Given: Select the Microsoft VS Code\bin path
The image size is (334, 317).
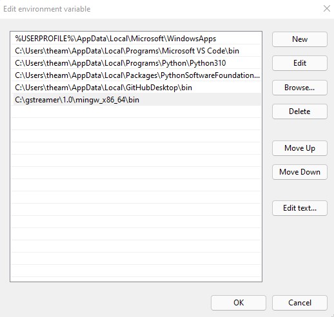Looking at the screenshot, I should (136, 51).
